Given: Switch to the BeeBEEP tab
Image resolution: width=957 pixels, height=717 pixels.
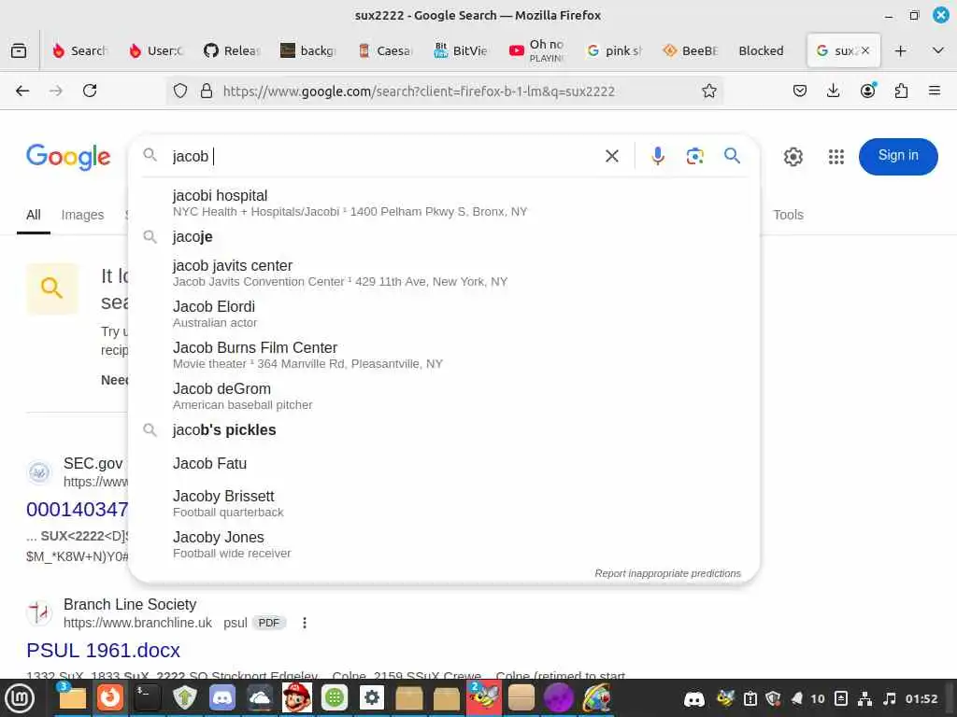Looking at the screenshot, I should (690, 50).
